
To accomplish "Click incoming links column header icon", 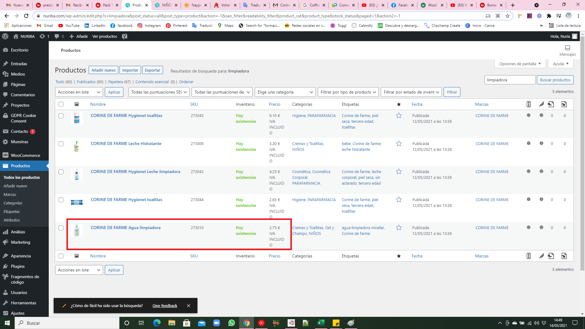I will (x=564, y=104).
